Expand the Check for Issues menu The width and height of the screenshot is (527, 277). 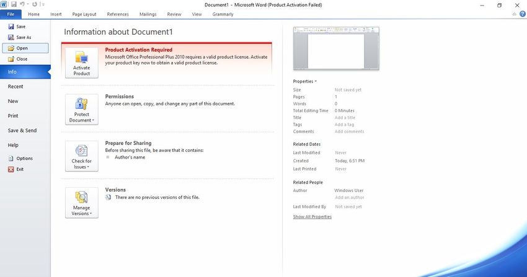point(81,156)
